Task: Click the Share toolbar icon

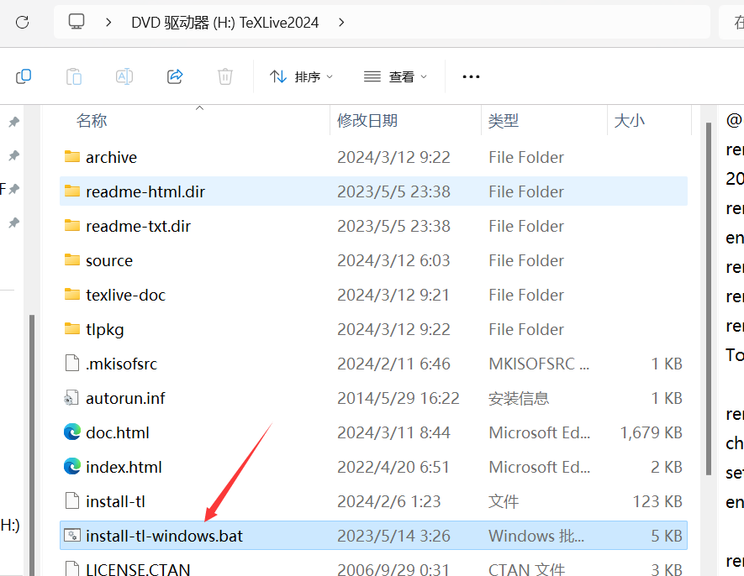Action: click(175, 76)
